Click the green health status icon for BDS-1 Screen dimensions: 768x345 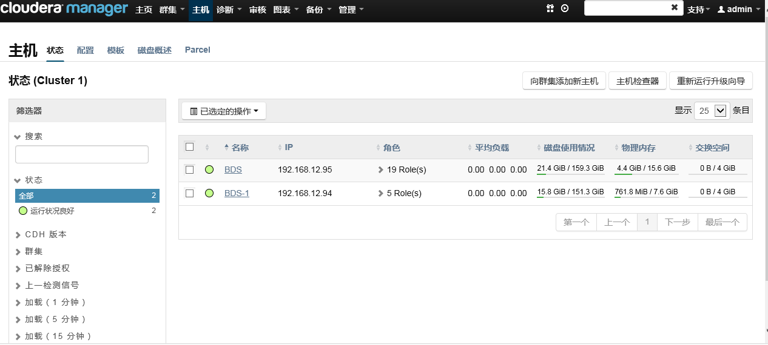click(x=209, y=193)
